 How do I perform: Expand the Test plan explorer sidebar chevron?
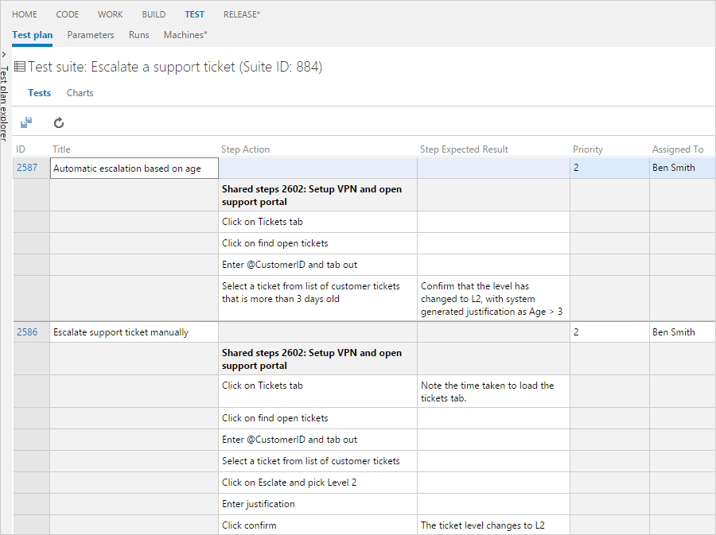(x=5, y=54)
